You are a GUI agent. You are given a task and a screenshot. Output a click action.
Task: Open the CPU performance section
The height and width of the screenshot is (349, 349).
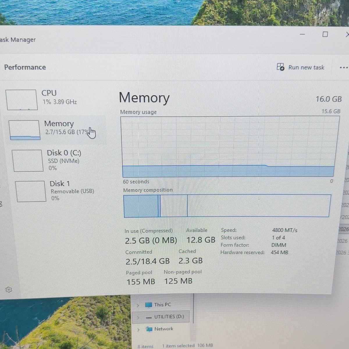55,100
